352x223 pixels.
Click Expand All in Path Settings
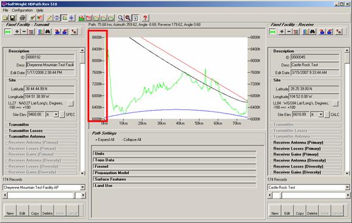point(105,139)
